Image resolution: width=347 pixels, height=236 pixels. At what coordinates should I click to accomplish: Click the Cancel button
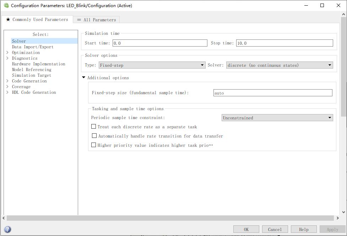(275, 229)
